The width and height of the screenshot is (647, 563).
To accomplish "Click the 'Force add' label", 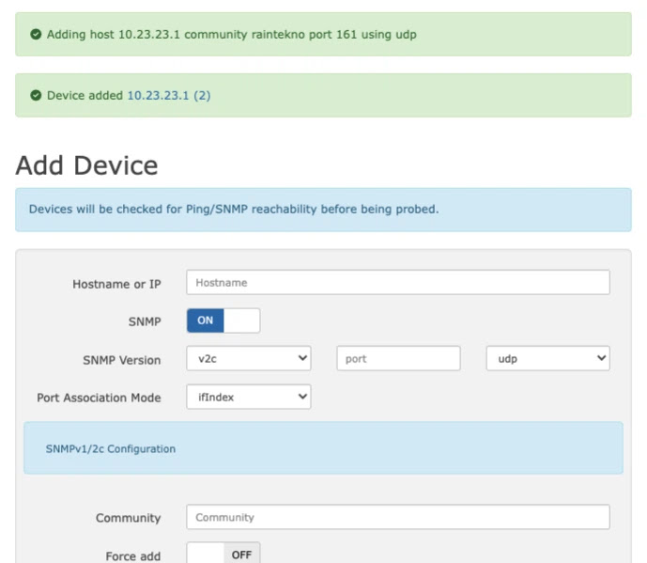I will coord(132,556).
